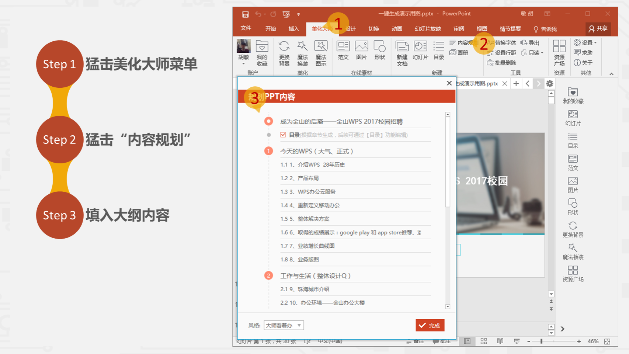
Task: Open 范文 online materials
Action: 343,50
